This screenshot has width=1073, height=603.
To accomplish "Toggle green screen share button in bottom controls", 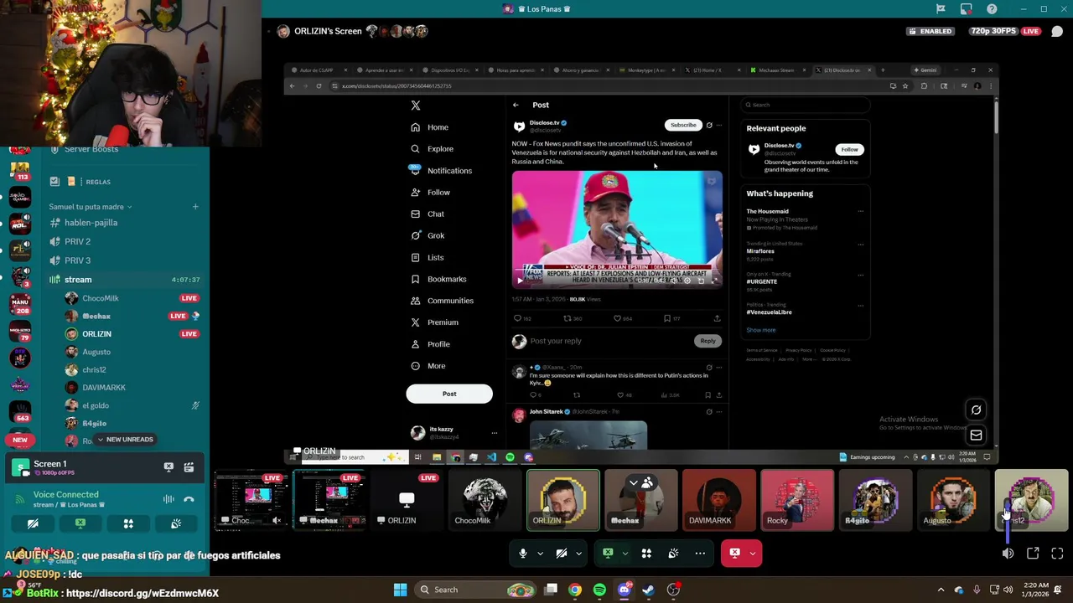I will [608, 553].
